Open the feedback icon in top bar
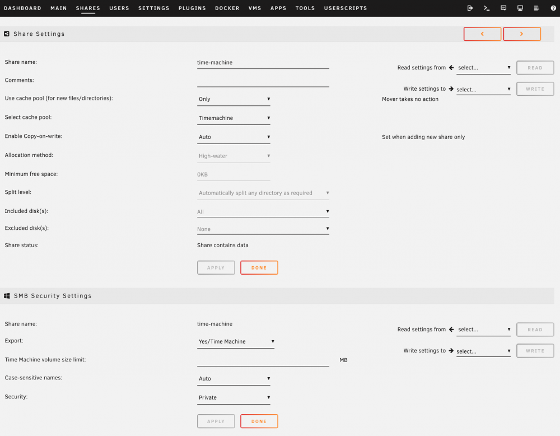 [503, 8]
